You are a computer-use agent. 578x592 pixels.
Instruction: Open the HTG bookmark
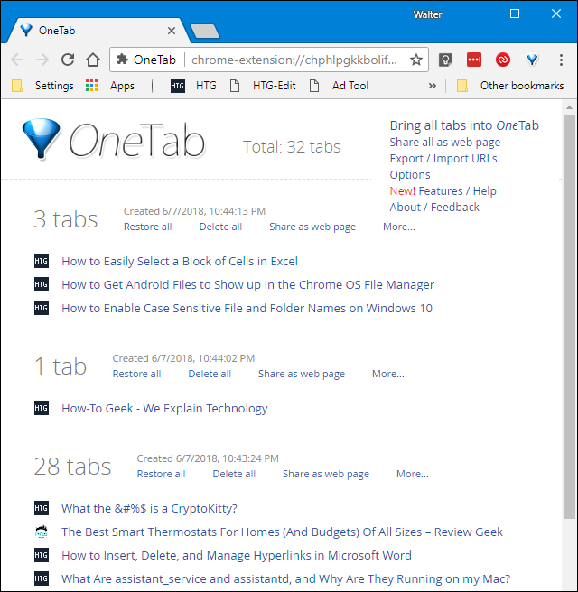coord(193,86)
